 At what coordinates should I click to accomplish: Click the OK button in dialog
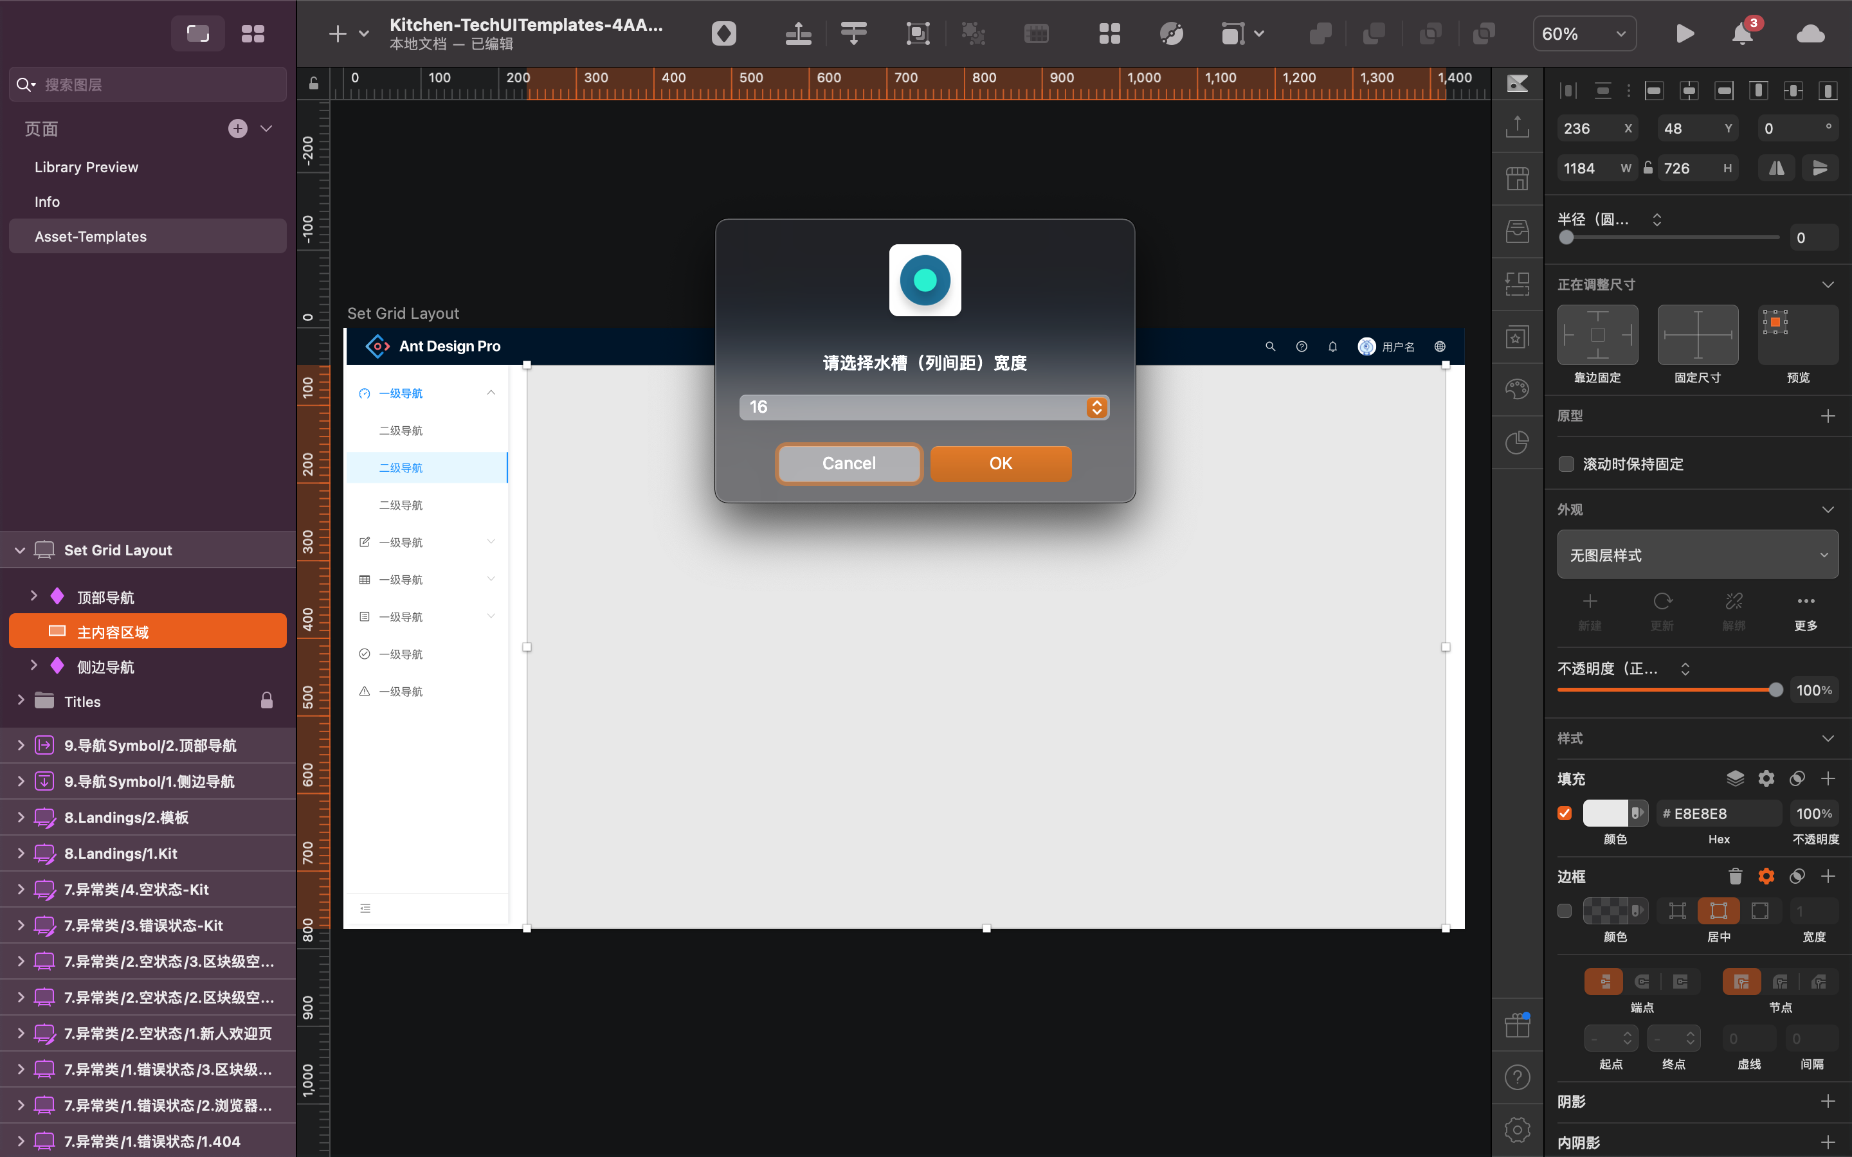click(1000, 463)
